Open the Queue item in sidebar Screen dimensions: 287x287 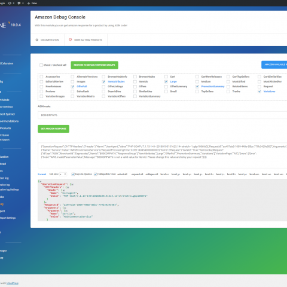coord(4,135)
